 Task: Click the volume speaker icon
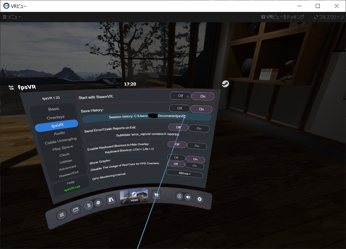(188, 197)
